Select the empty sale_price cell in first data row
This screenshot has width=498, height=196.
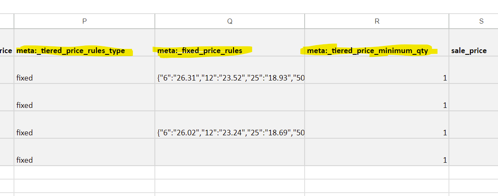(473, 70)
